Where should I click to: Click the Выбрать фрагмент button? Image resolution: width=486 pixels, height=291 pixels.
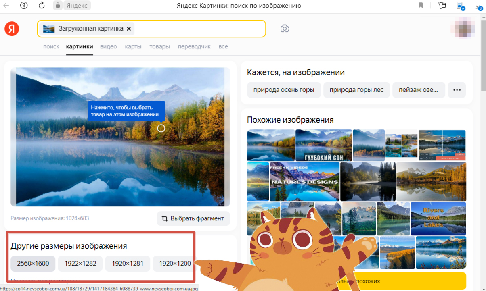click(x=193, y=218)
